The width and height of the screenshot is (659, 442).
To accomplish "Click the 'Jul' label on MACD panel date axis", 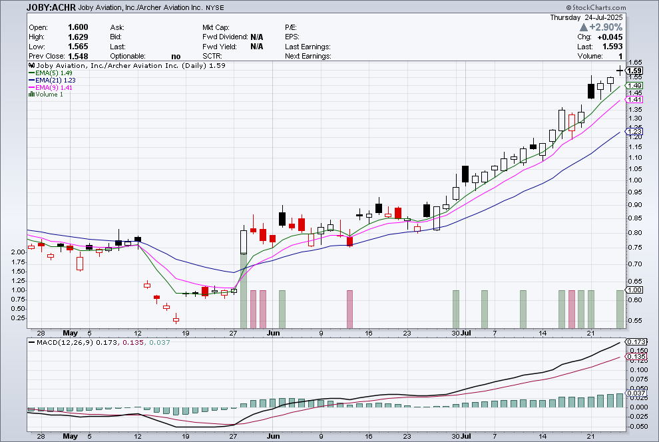I will pos(466,436).
